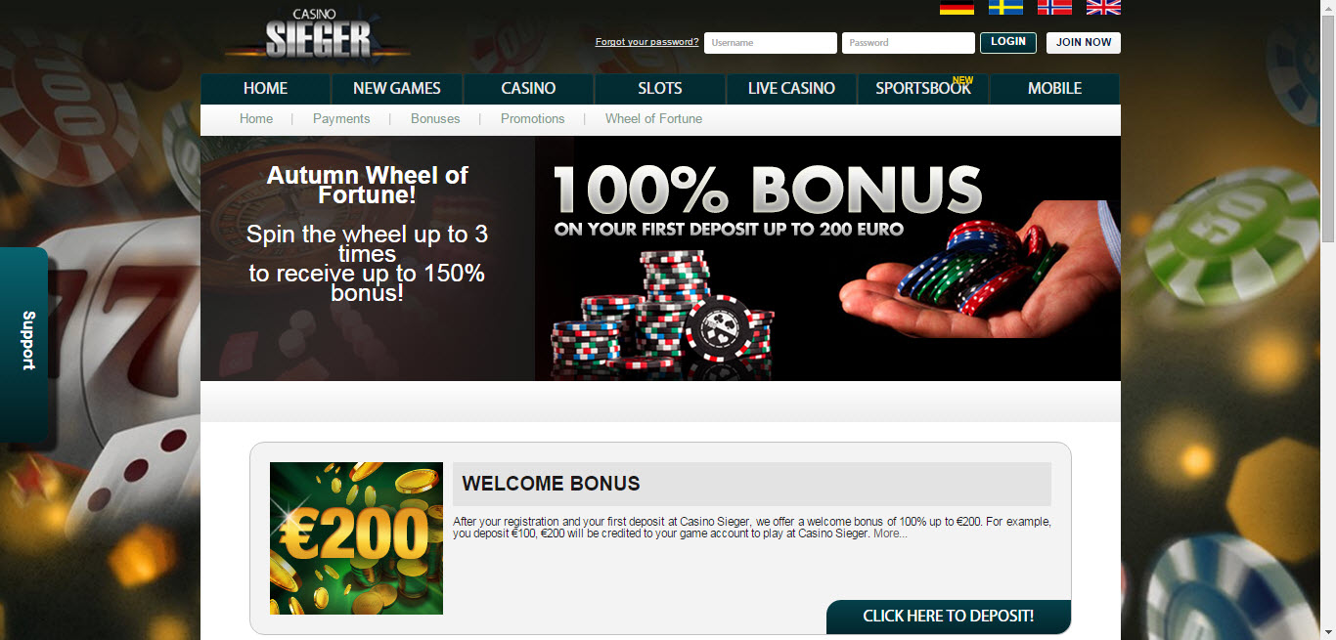Open the Sportsbook tab

(x=923, y=88)
